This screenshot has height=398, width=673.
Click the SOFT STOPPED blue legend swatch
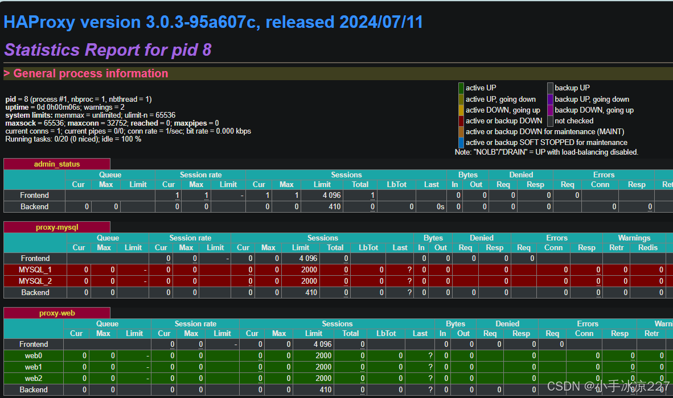461,143
